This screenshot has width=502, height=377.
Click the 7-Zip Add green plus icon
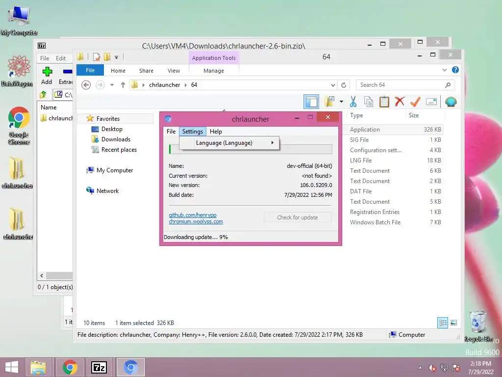[47, 72]
